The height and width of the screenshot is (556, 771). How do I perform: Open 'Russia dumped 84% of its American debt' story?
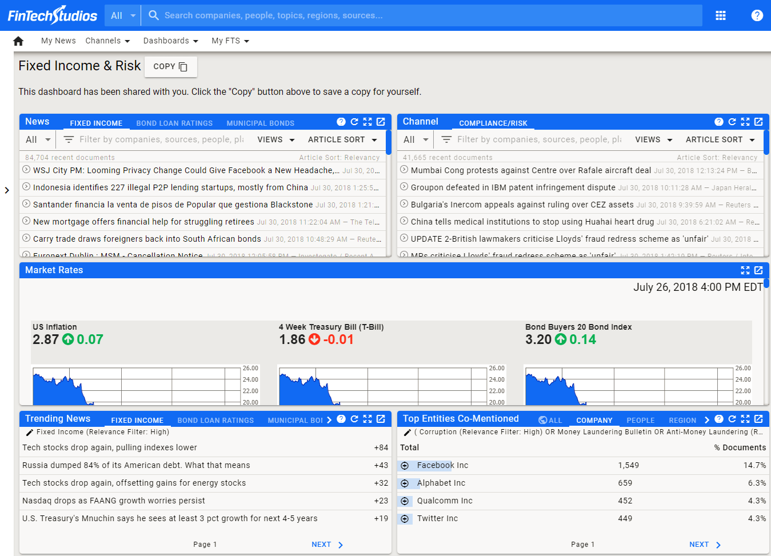pos(136,466)
